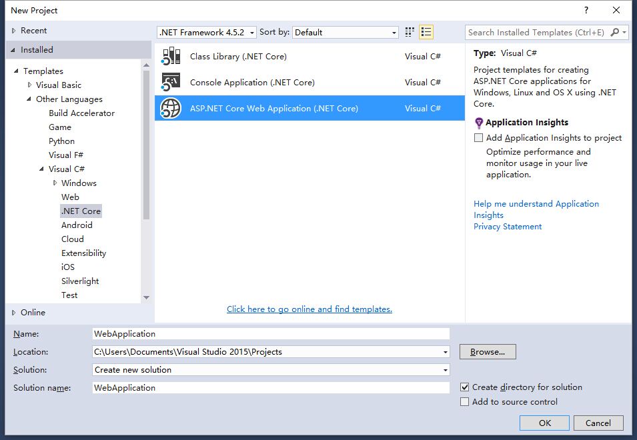This screenshot has width=637, height=440.
Task: Expand the Recent section
Action: tap(13, 31)
